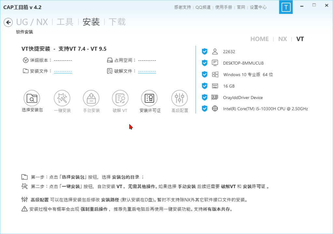The height and width of the screenshot is (234, 333).
Task: Click shield check beside Windows 10 专业版
Action: [x=205, y=74]
